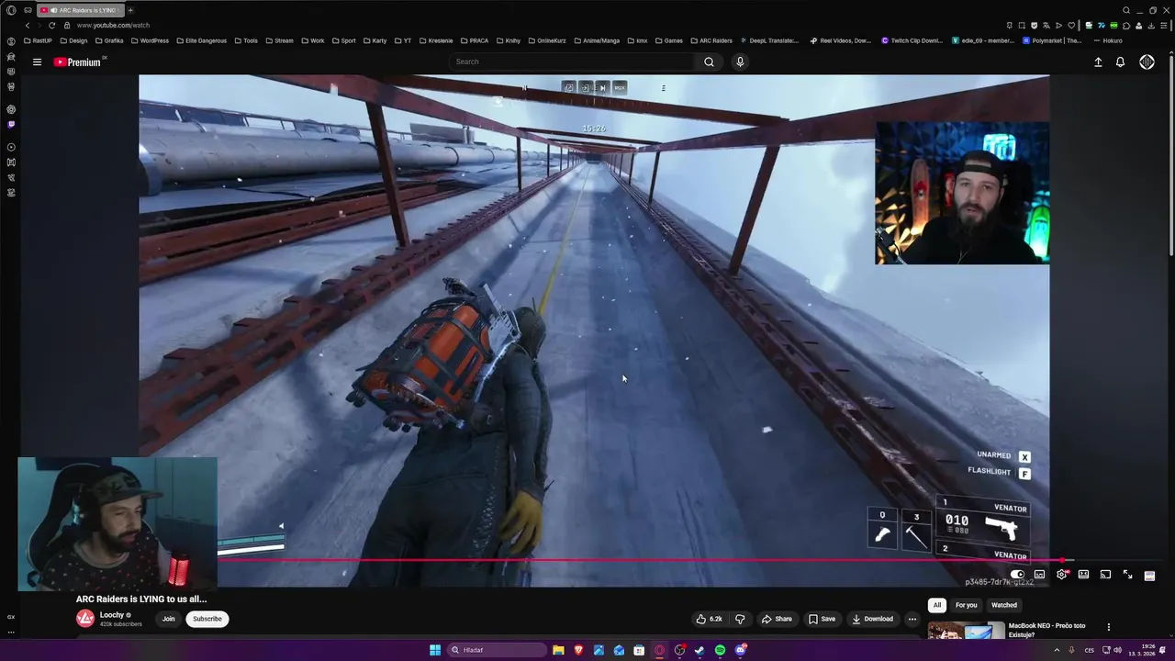Open the Twitch Clip Downloader bookmark
Screen dimensions: 1175x661
tap(912, 40)
